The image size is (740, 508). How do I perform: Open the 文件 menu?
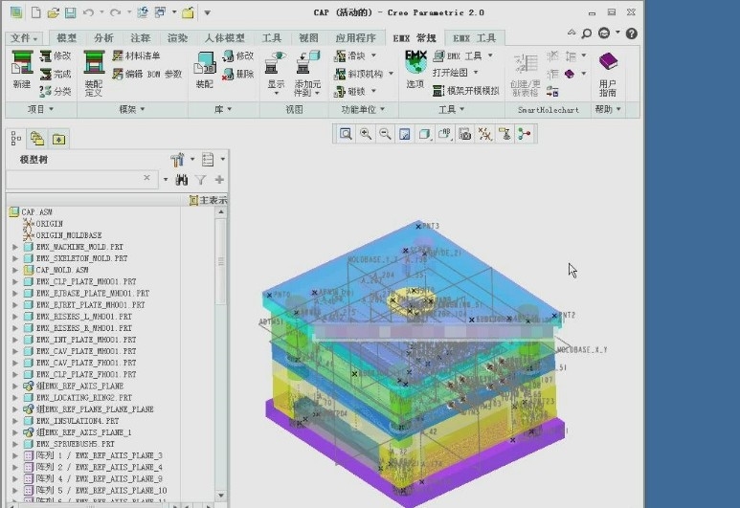pos(24,37)
